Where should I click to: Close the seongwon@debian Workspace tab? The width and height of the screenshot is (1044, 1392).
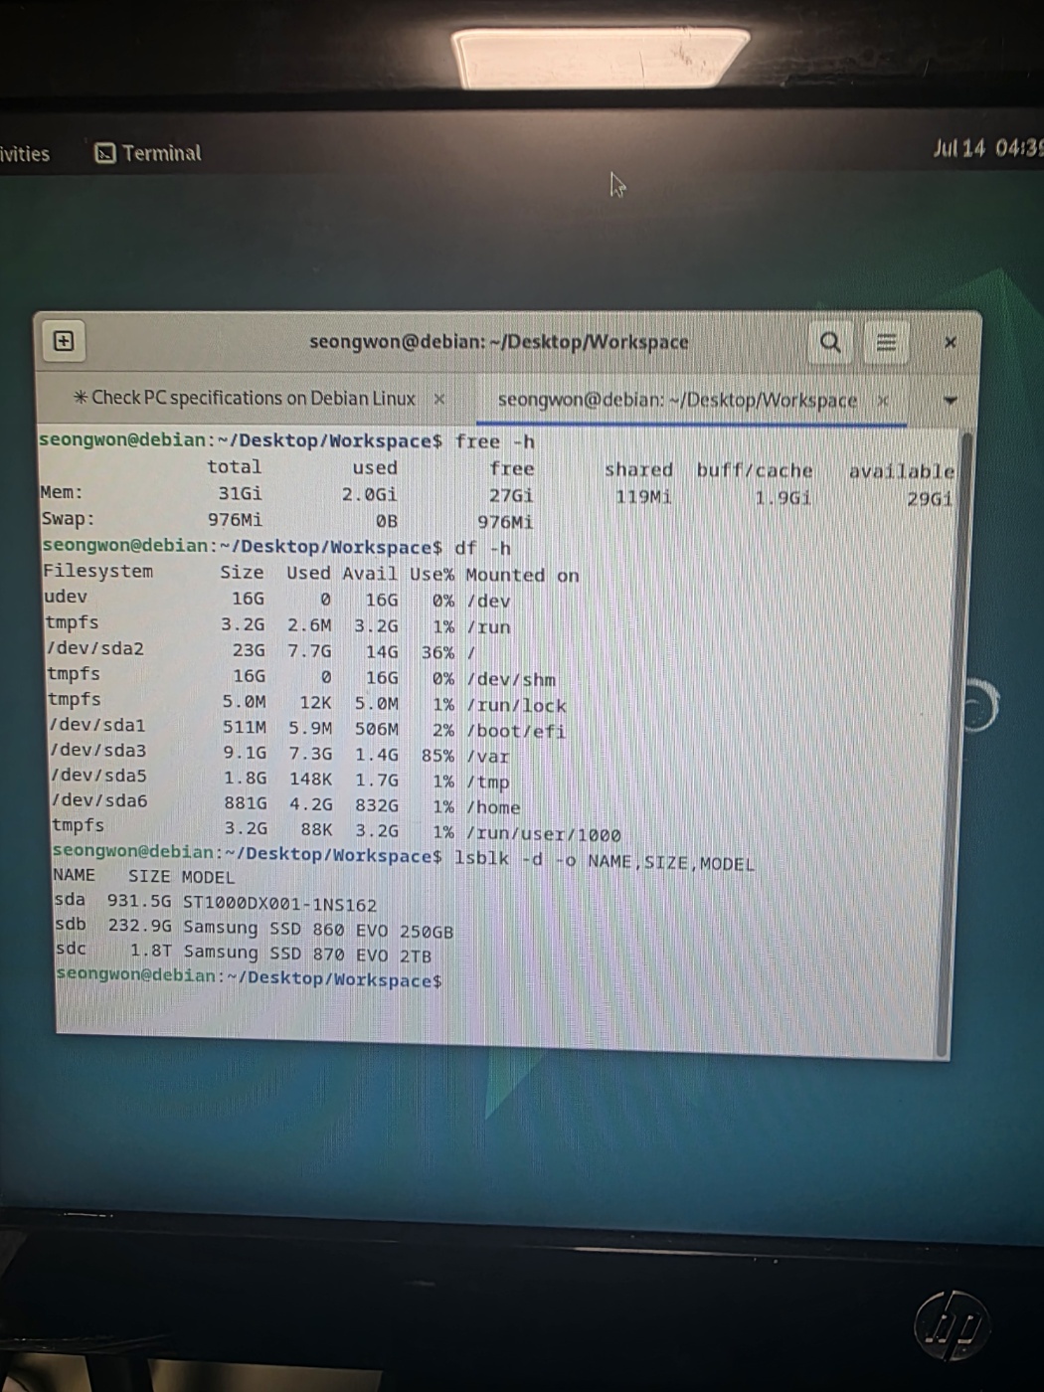point(882,401)
